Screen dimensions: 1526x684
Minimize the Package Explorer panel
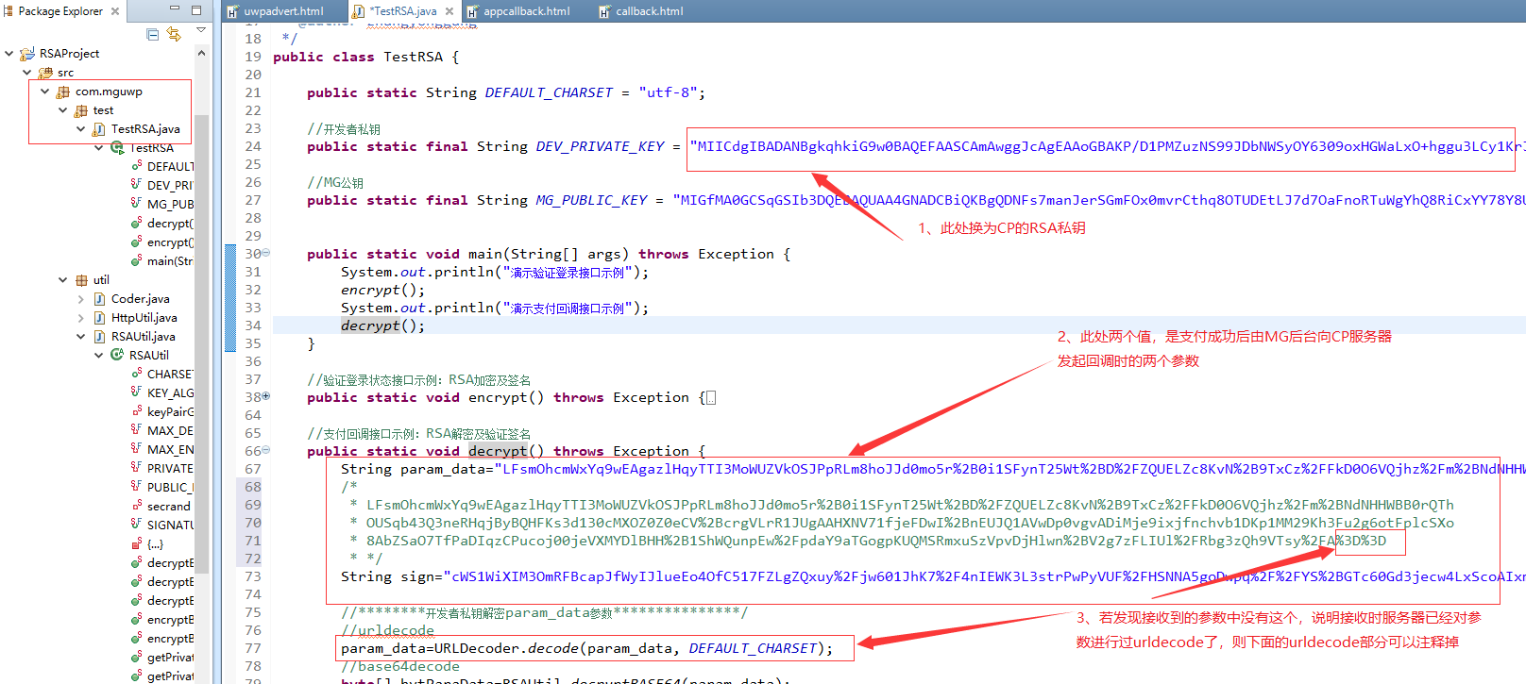click(174, 9)
